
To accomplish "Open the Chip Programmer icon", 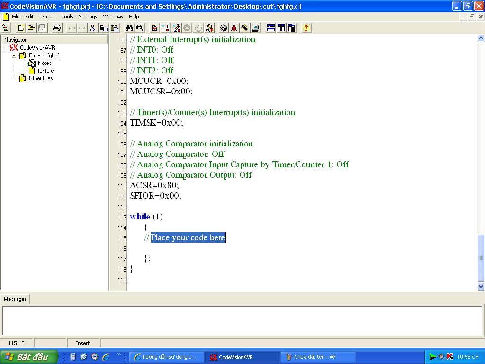I will pos(245,28).
